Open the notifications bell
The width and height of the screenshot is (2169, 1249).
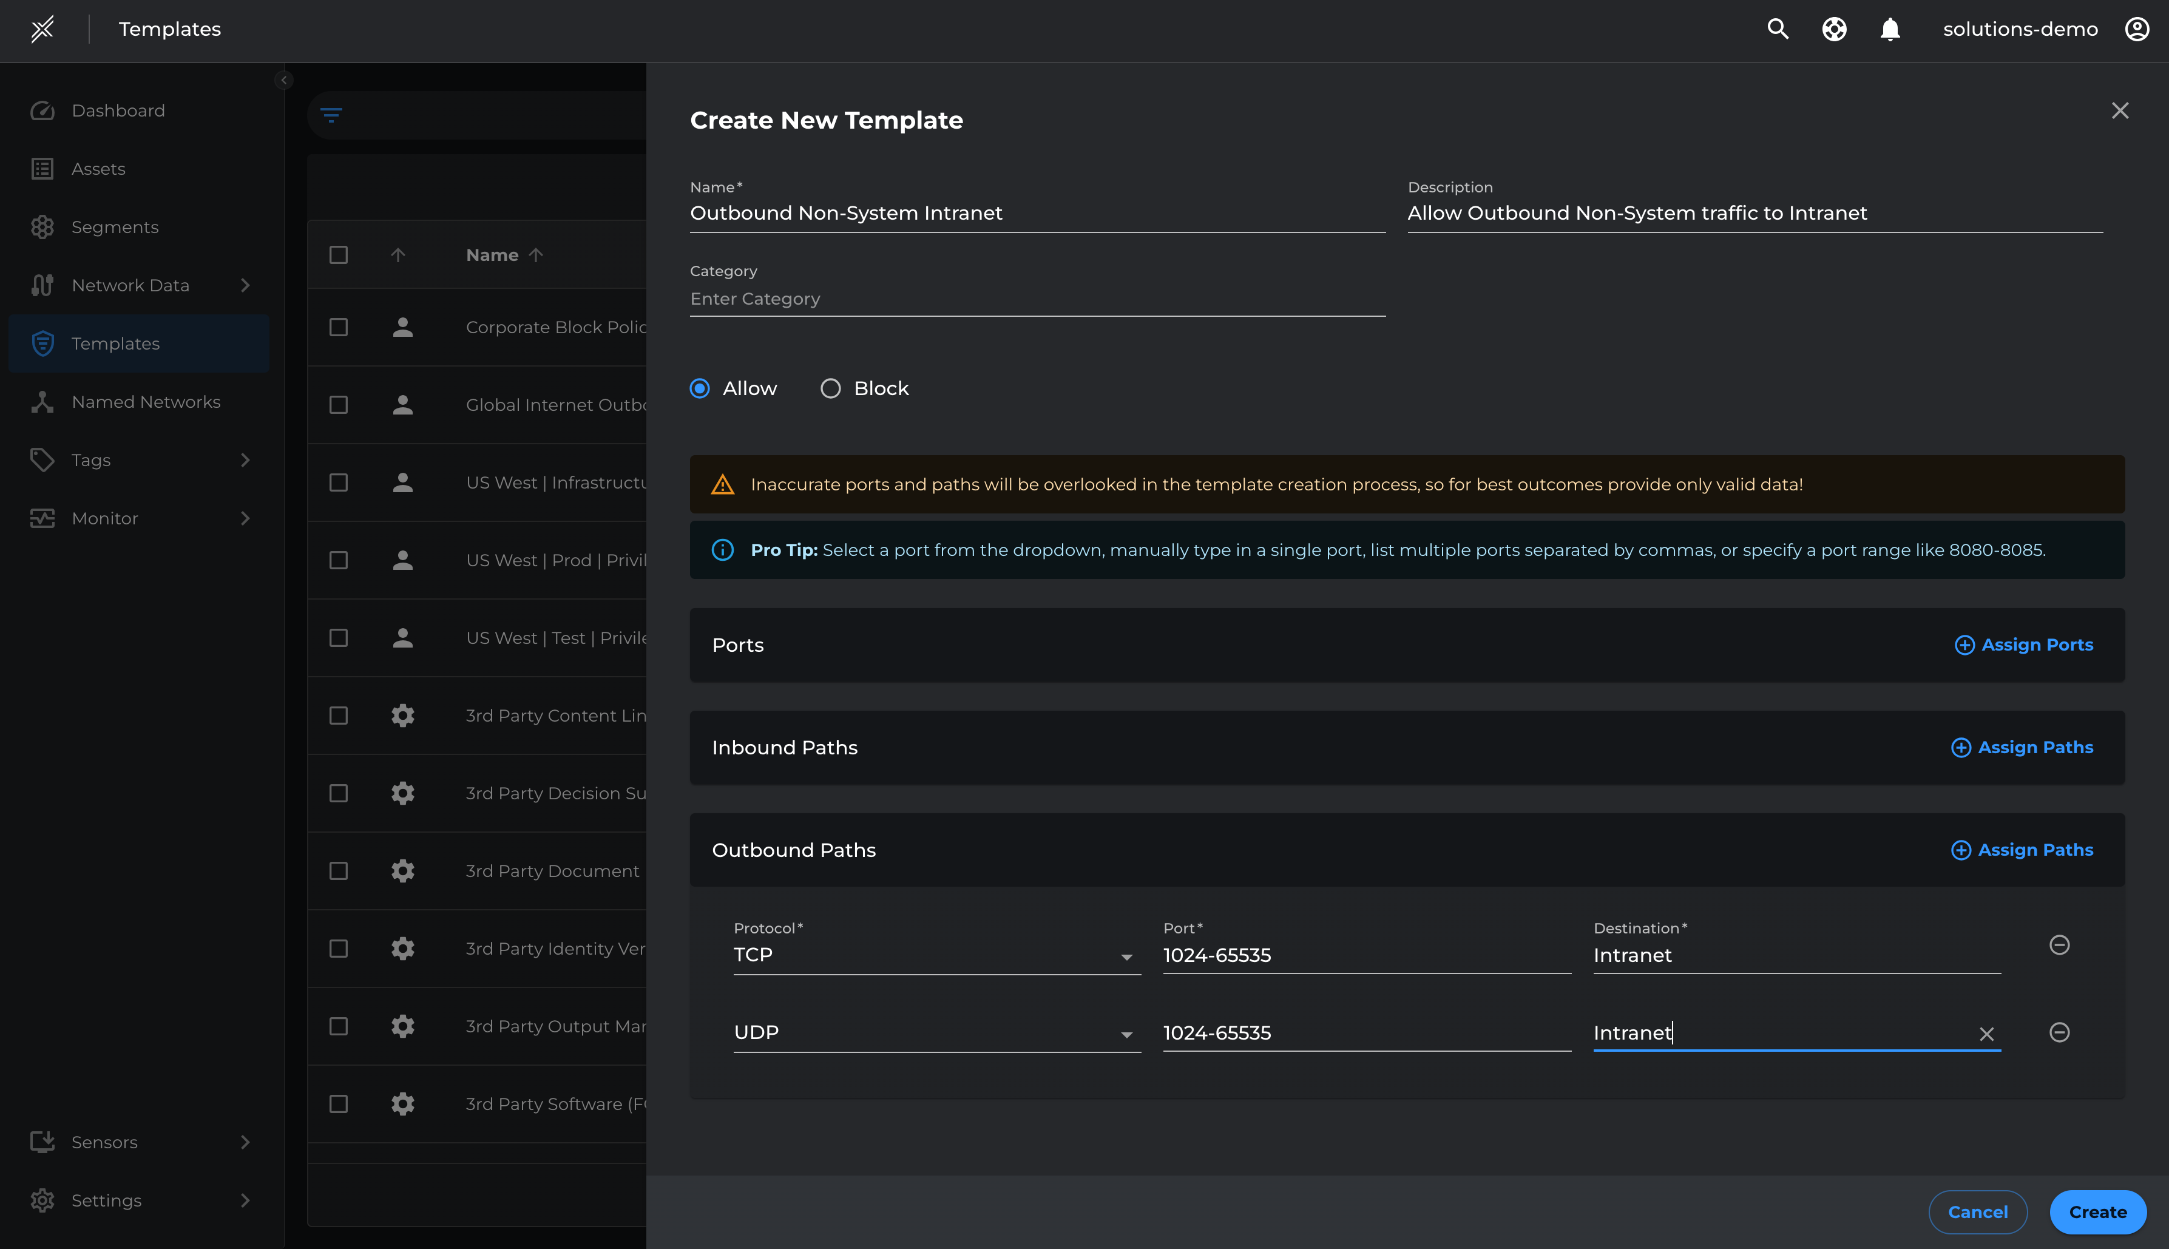(x=1889, y=29)
